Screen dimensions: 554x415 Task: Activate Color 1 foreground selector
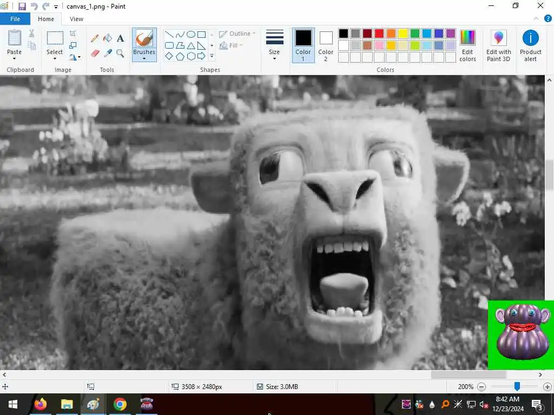[x=303, y=45]
